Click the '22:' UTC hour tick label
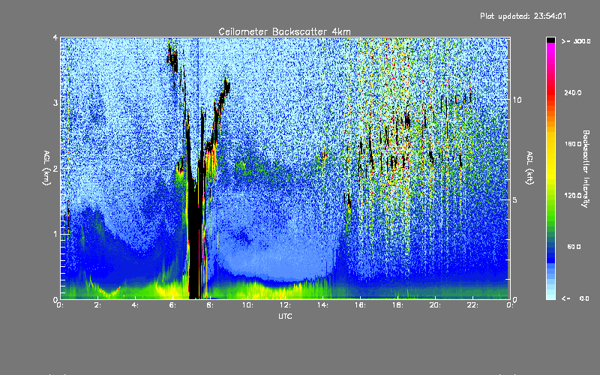 tap(472, 305)
